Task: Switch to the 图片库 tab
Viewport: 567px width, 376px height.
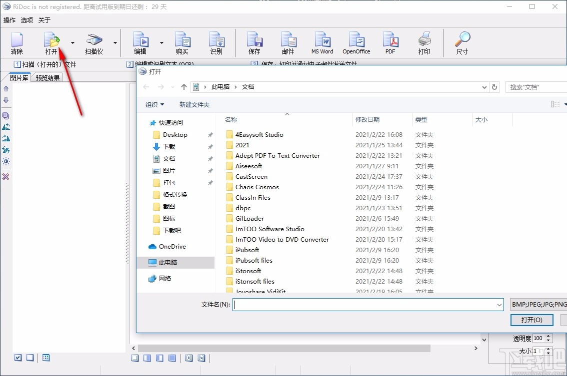Action: [19, 78]
